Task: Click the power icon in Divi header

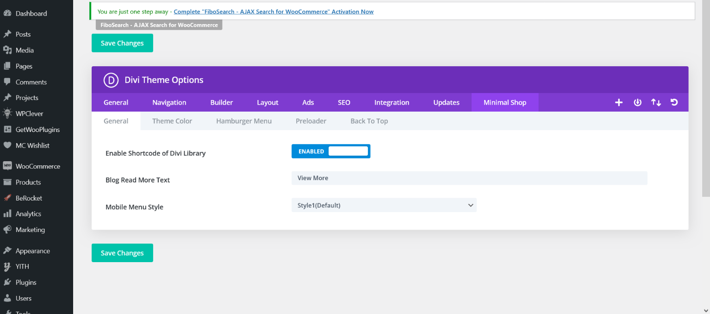Action: click(x=637, y=102)
